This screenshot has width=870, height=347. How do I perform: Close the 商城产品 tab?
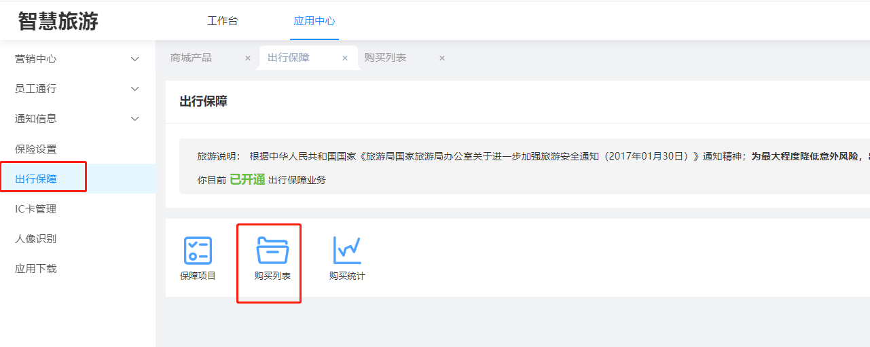248,58
